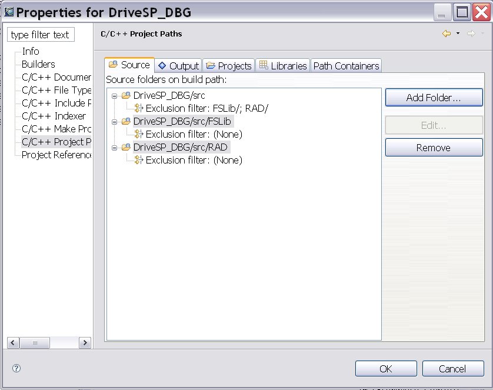Click the DriveSP_DBG/src/RAD folder icon
The image size is (493, 390).
click(126, 147)
